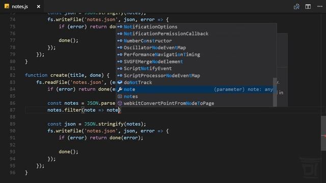
Task: Choose ScriptNotifyEvent suggestion
Action: (x=196, y=69)
